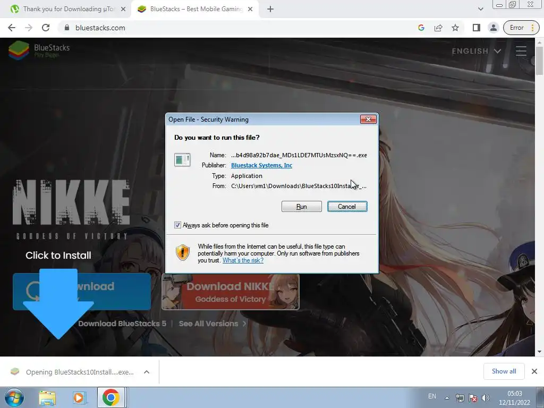Click the EN language indicator
544x408 pixels.
(432, 396)
